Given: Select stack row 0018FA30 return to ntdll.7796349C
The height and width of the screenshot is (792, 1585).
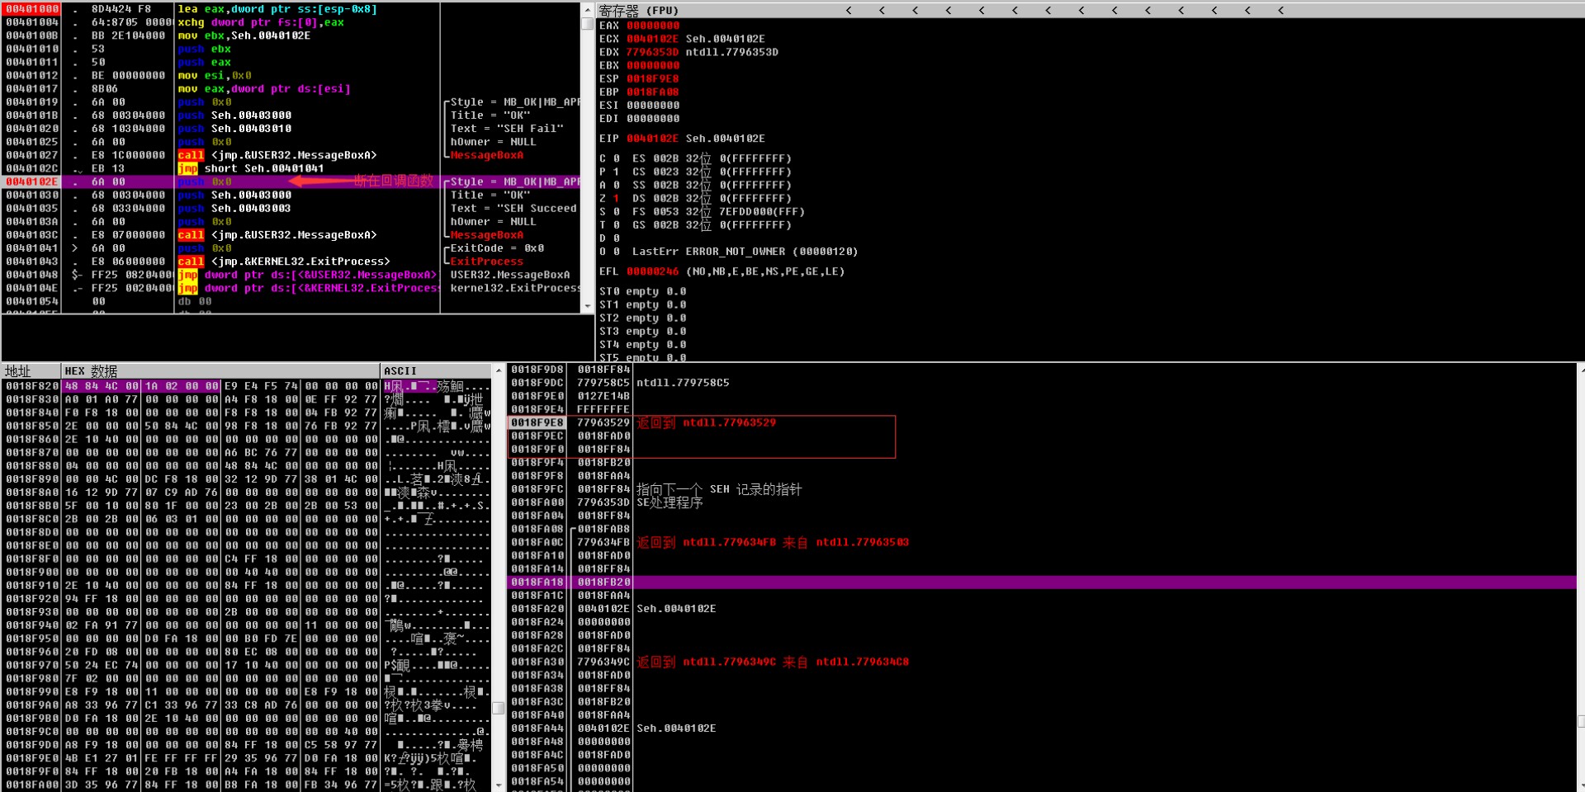Looking at the screenshot, I should [1042, 662].
